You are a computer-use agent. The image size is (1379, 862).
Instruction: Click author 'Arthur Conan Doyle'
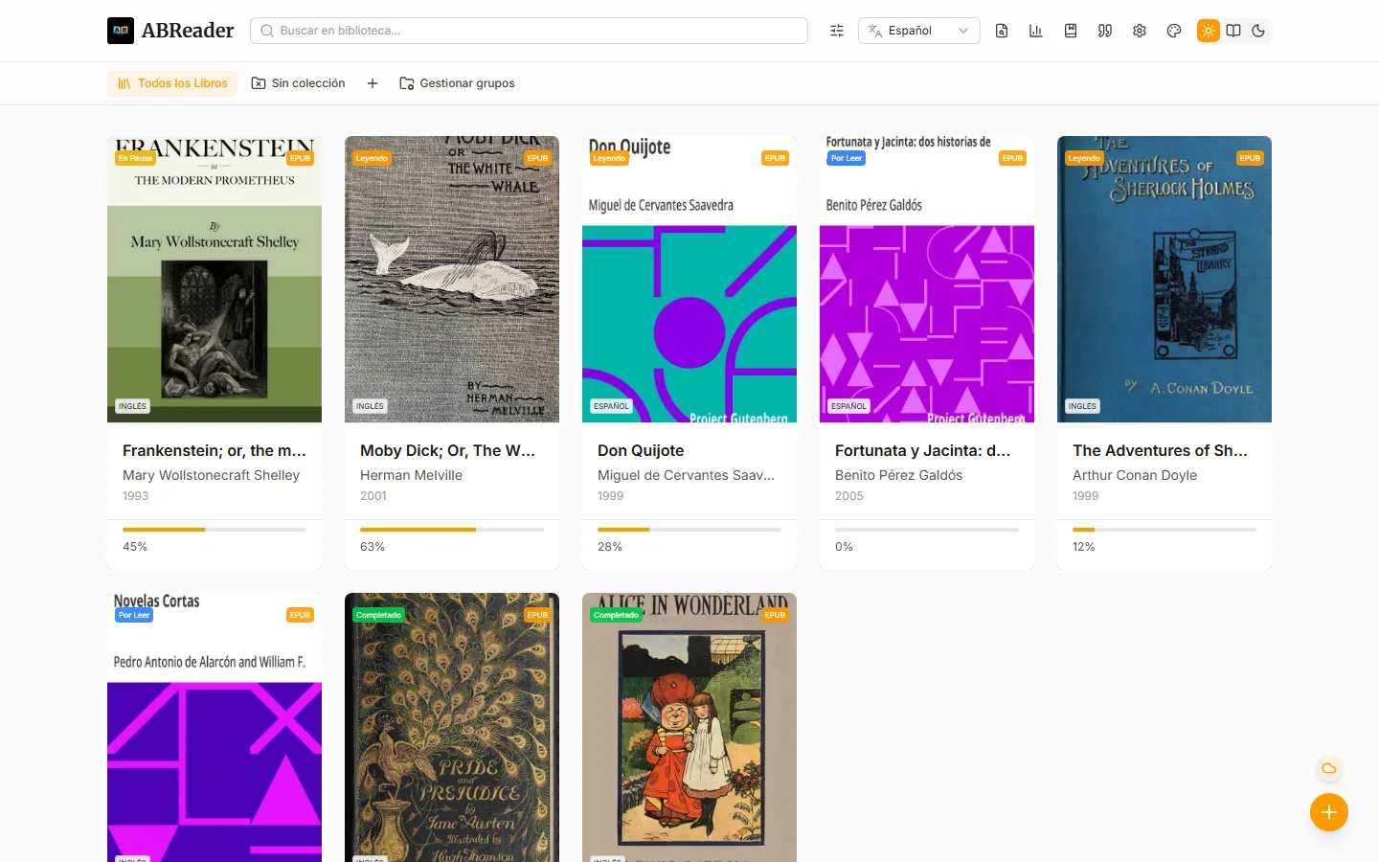1135,475
